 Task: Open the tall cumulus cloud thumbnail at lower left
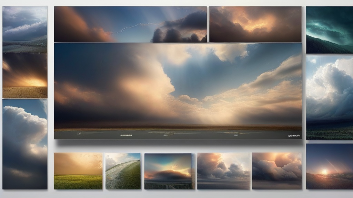click(x=25, y=144)
